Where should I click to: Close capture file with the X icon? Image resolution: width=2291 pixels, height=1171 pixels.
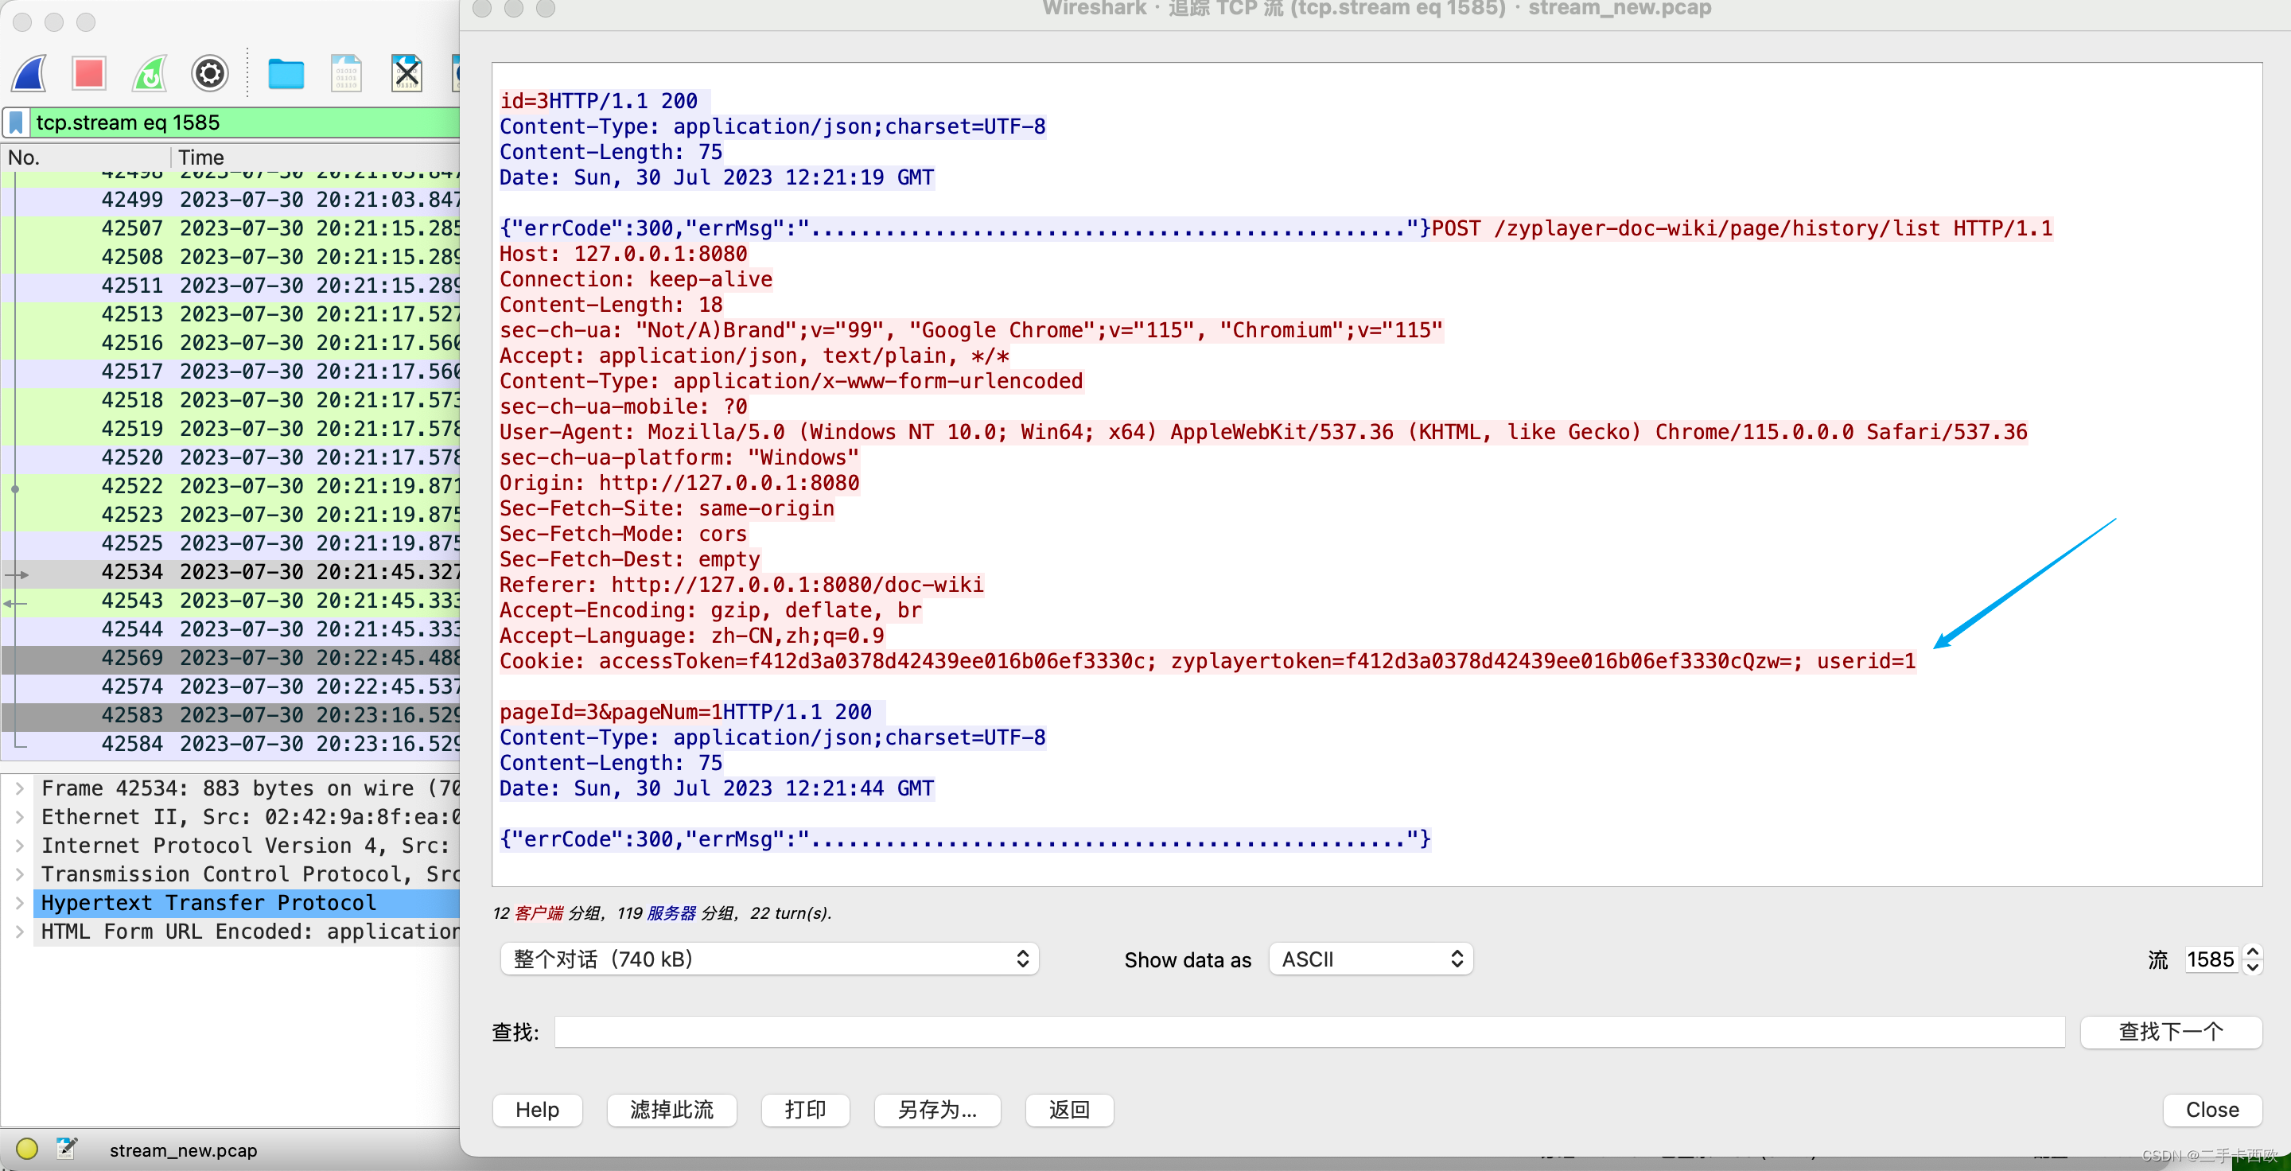click(406, 74)
